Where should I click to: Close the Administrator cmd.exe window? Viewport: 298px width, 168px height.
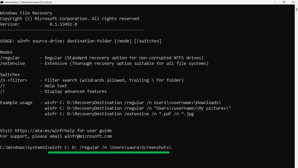(x=293, y=2)
